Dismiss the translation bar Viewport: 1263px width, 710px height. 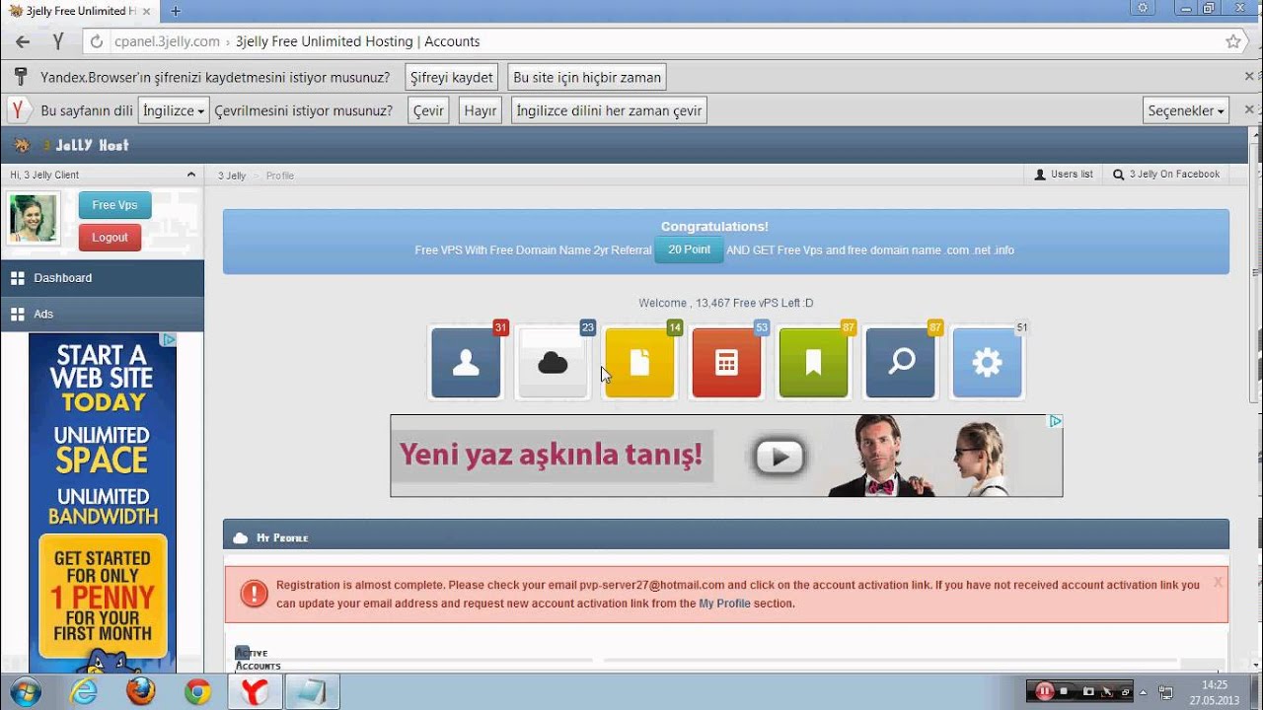tap(1249, 109)
